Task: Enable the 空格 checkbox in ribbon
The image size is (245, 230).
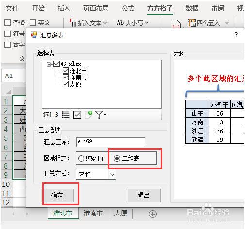Action: click(x=7, y=23)
